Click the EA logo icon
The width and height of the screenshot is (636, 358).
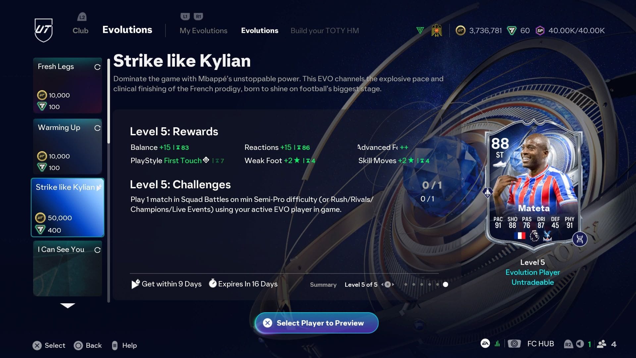click(485, 344)
